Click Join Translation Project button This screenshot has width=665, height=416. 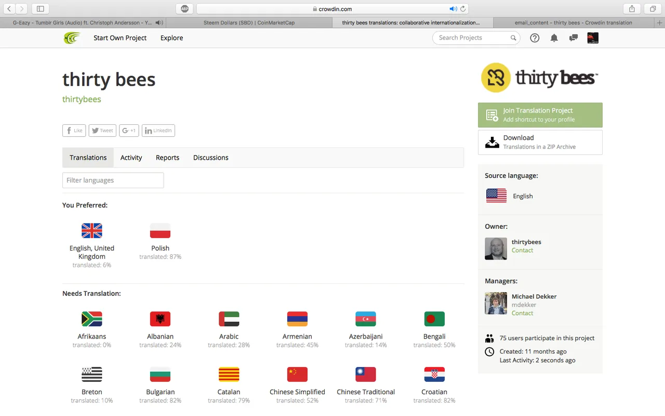540,115
